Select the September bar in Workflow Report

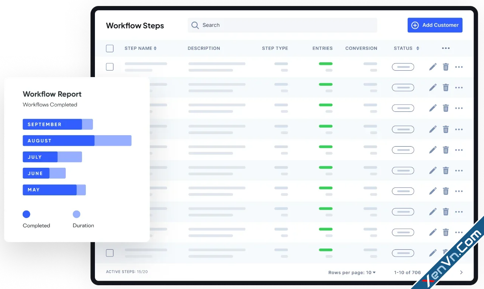click(x=58, y=124)
